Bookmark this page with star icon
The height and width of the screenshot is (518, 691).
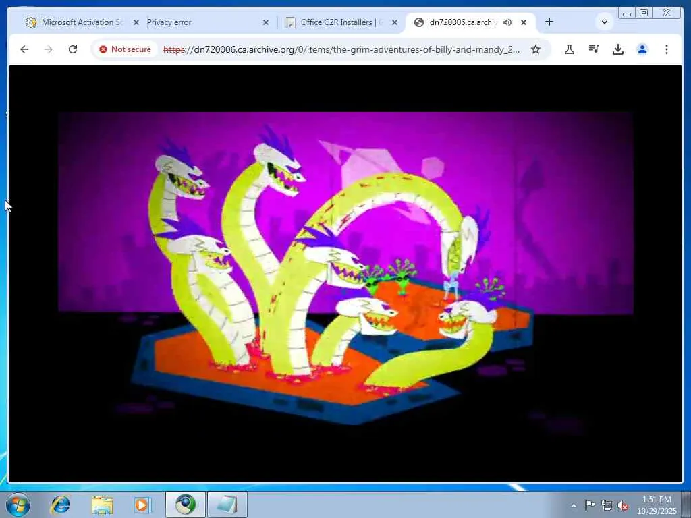[535, 49]
